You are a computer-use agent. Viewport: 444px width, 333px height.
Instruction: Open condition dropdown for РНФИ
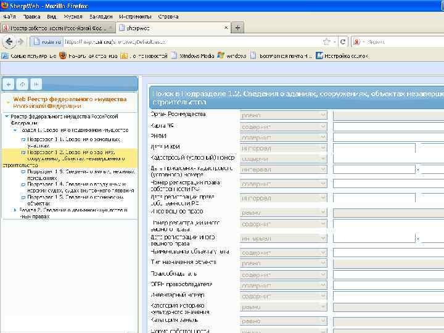coord(284,137)
